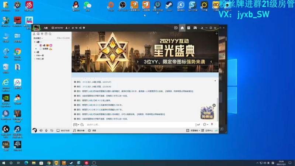Expand the second A channel node
This screenshot has height=166, width=295.
(x=35, y=52)
